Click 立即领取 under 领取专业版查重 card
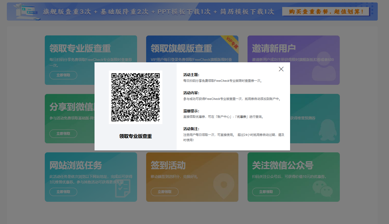This screenshot has width=389, height=224. (63, 75)
